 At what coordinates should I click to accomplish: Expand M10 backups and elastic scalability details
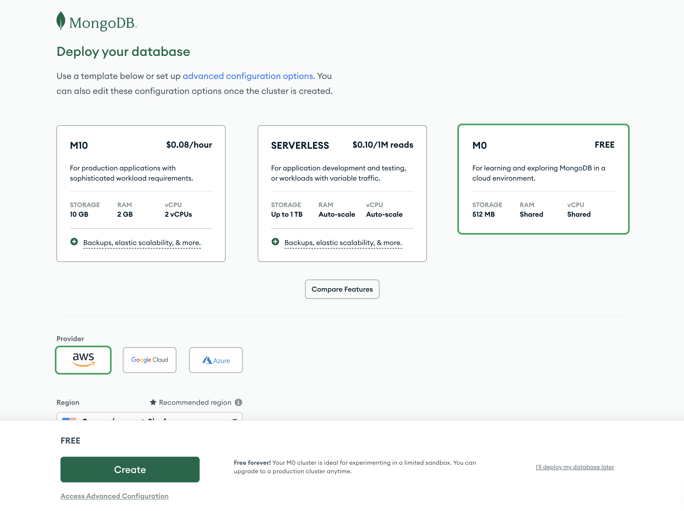coord(142,242)
